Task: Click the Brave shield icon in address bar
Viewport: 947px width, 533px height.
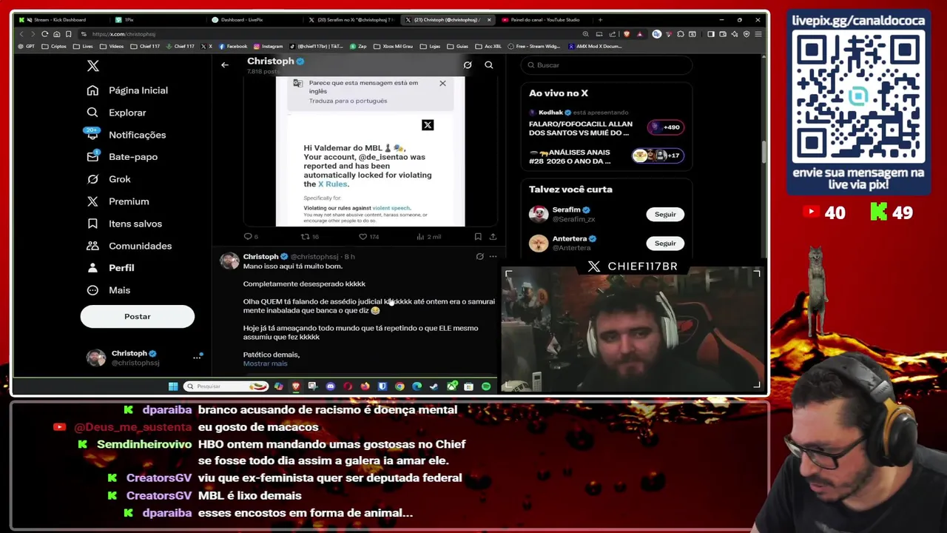Action: pos(627,34)
